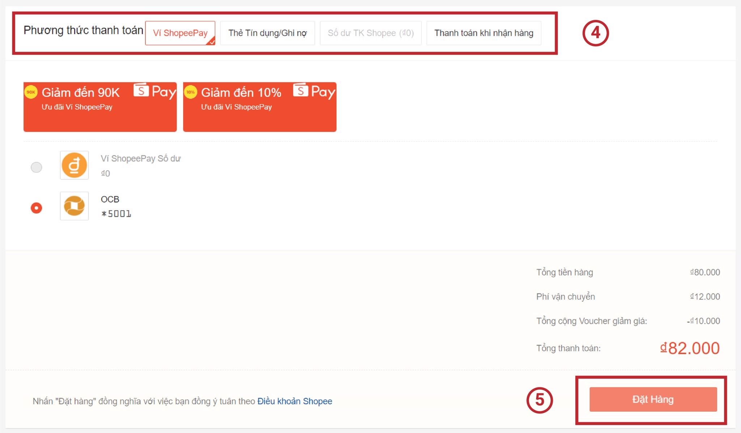Select the Ví ShopeePay payment tab
The image size is (741, 433).
[180, 33]
